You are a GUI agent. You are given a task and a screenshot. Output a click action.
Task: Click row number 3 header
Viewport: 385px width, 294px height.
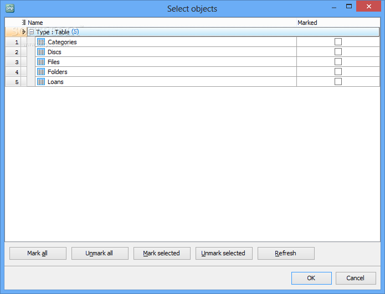click(13, 62)
